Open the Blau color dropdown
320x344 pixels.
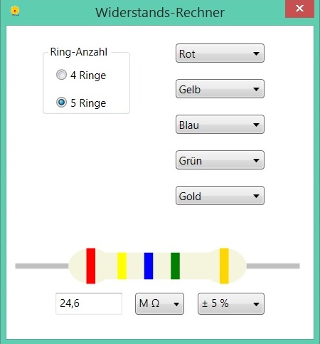point(220,125)
